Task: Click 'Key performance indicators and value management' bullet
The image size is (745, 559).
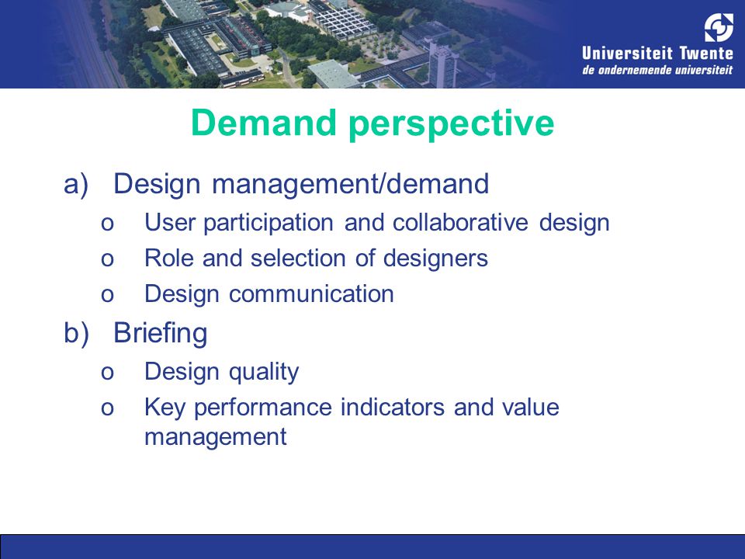Action: (x=352, y=422)
